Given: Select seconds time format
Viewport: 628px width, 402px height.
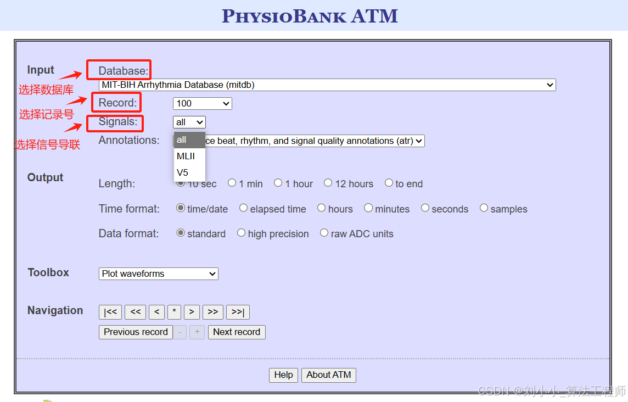Looking at the screenshot, I should click(425, 208).
